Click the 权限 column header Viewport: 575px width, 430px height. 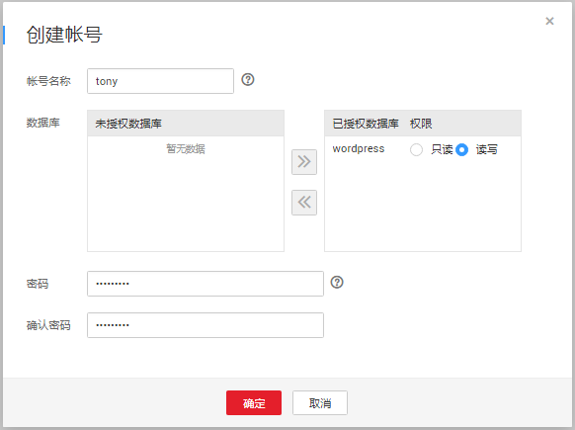click(x=421, y=124)
